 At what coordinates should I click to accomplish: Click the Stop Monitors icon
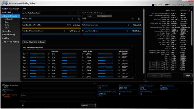click(153, 5)
